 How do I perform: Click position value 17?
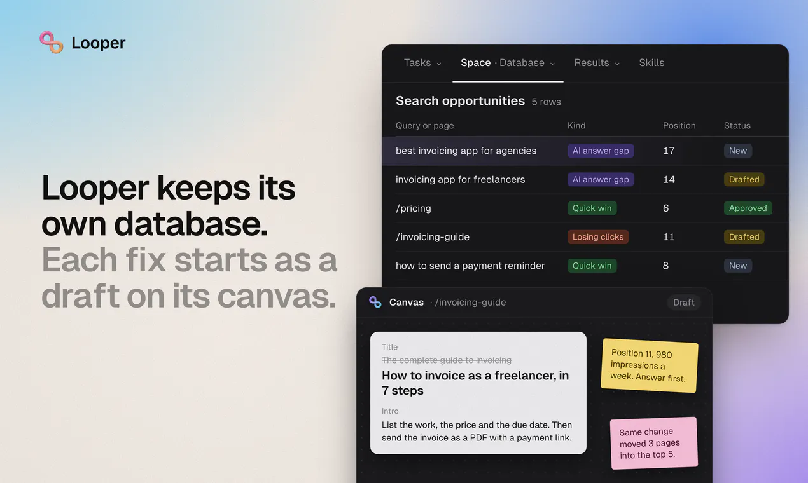pos(669,151)
